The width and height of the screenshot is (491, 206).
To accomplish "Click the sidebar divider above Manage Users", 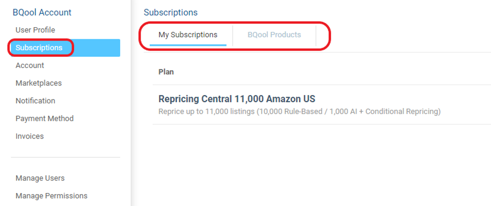I will [x=66, y=157].
